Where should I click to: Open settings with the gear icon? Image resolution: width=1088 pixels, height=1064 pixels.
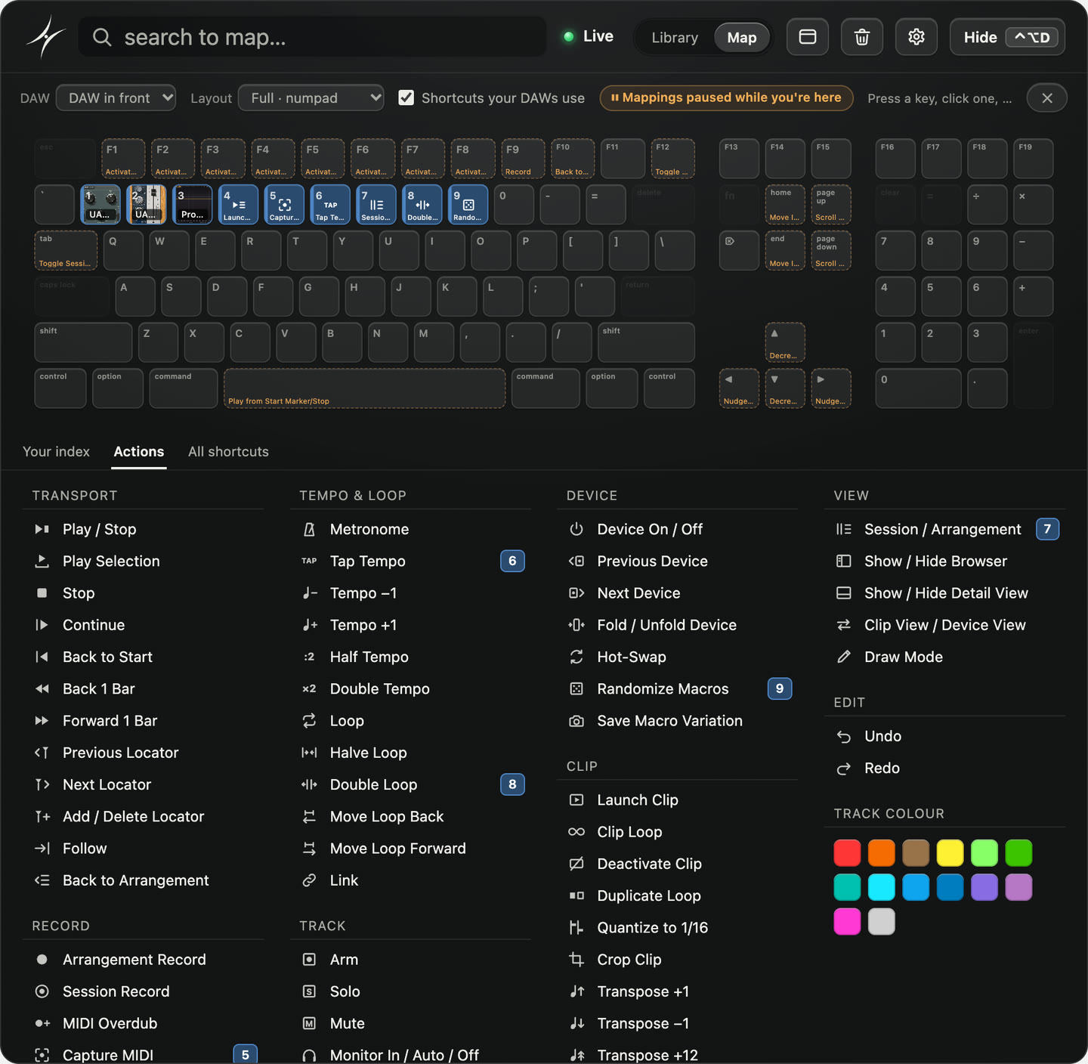point(916,37)
